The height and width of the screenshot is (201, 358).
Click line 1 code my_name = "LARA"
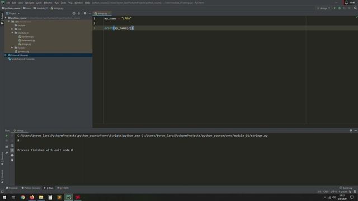(x=118, y=18)
